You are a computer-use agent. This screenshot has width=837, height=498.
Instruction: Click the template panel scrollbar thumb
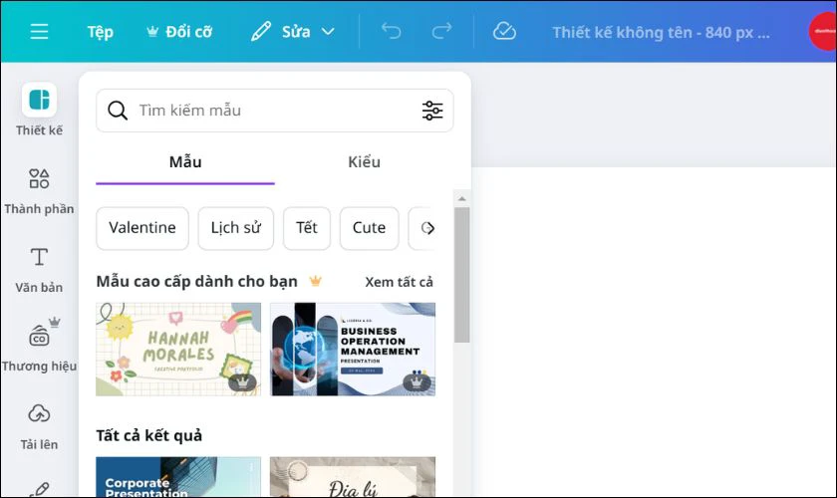point(461,275)
